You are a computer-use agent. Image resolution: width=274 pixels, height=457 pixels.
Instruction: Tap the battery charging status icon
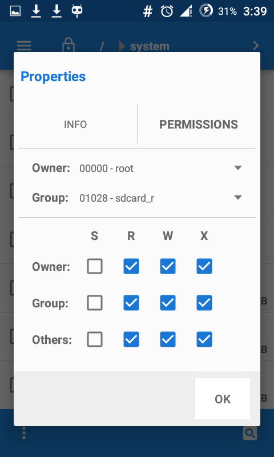[206, 11]
